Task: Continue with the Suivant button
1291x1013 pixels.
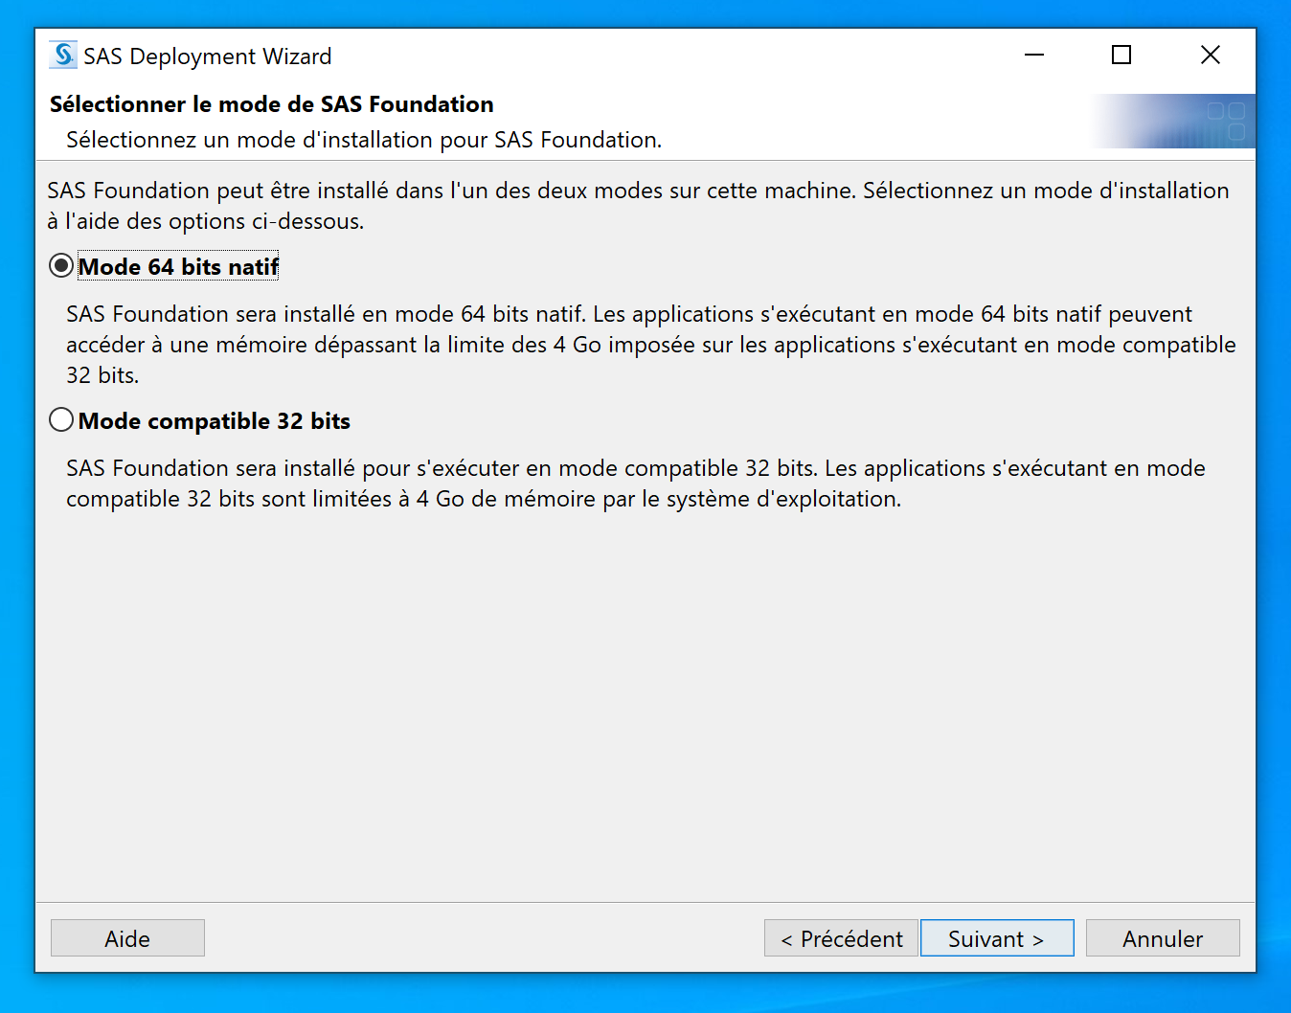Action: point(996,938)
